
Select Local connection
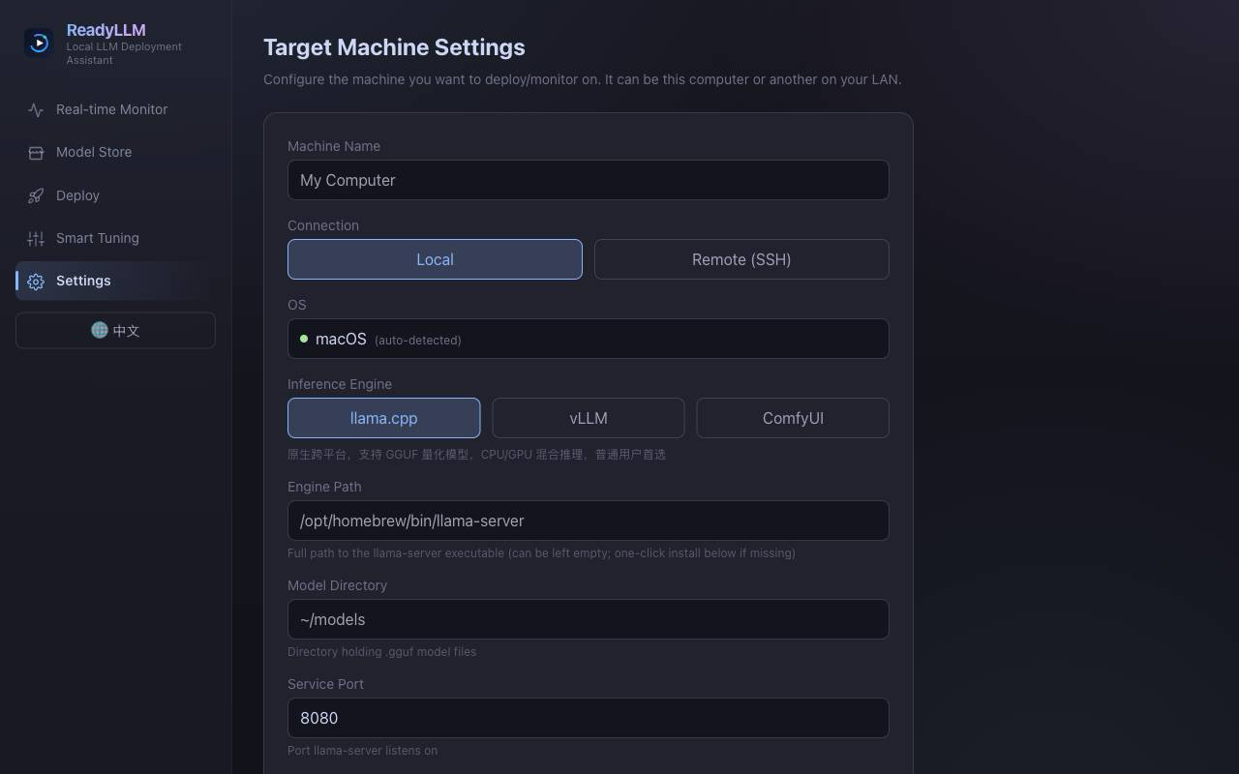coord(435,259)
